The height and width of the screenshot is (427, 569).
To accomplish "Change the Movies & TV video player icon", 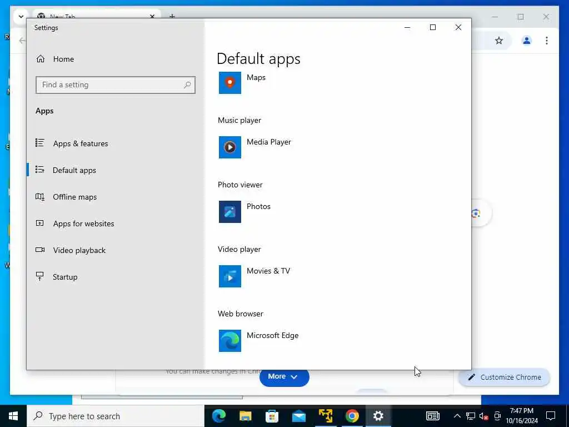I will (x=229, y=276).
